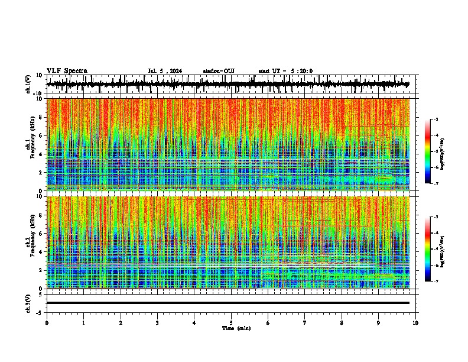Click the ch.1 colorbar scale
This screenshot has height=362, width=468.
pos(428,151)
